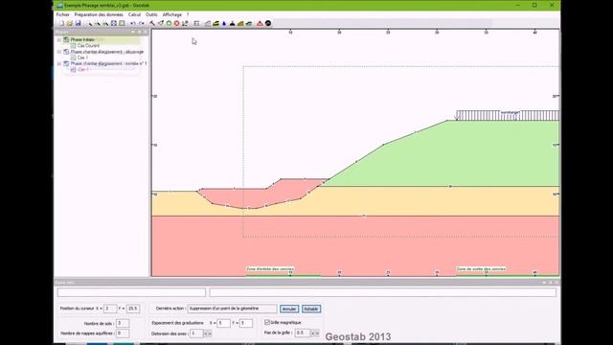
Task: Click the red circle toolbar icon
Action: pyautogui.click(x=176, y=23)
